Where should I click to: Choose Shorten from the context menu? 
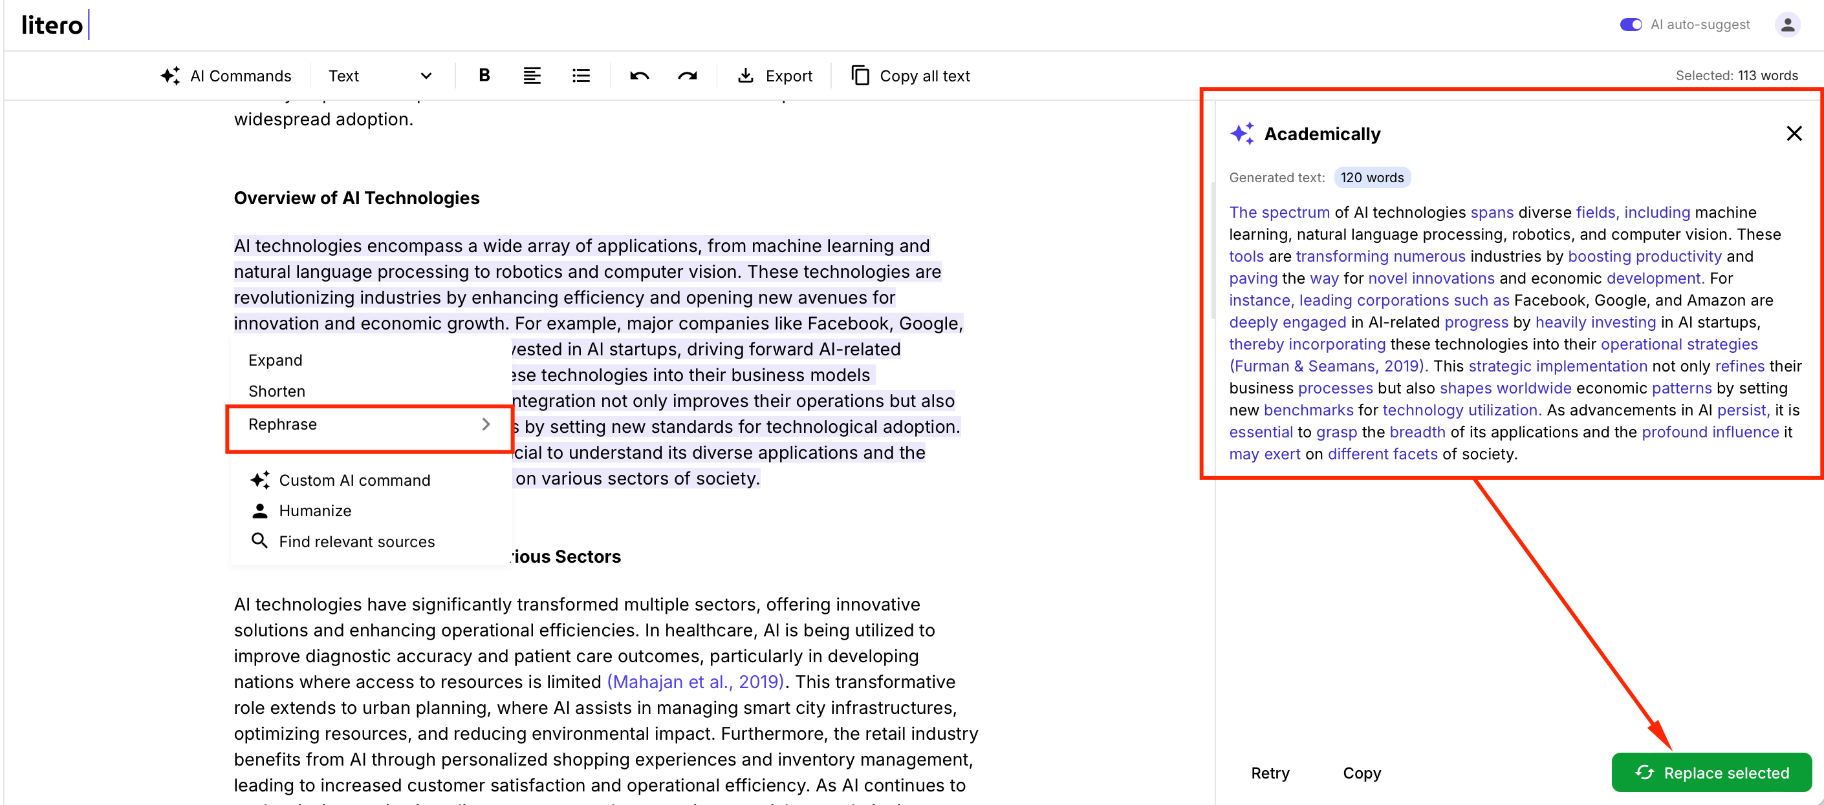tap(277, 390)
